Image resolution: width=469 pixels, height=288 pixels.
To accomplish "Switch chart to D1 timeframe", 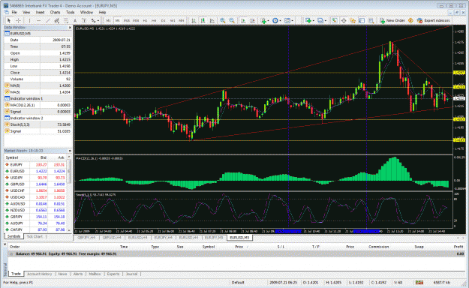I will pos(164,20).
